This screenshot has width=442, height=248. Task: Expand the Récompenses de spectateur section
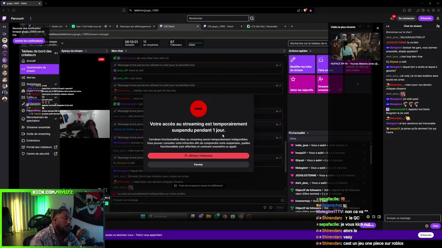click(56, 119)
